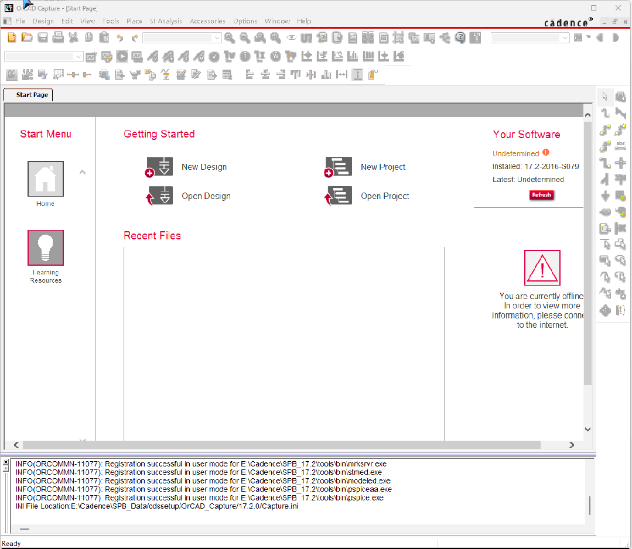Click the New Design link text
The image size is (632, 549).
(204, 167)
